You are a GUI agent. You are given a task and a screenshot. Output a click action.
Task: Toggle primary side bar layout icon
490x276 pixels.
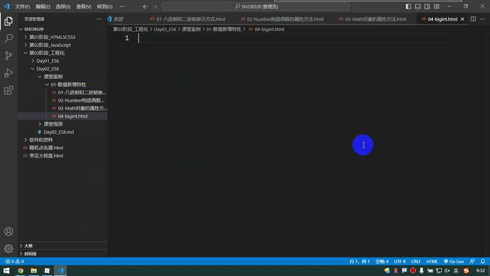click(408, 6)
